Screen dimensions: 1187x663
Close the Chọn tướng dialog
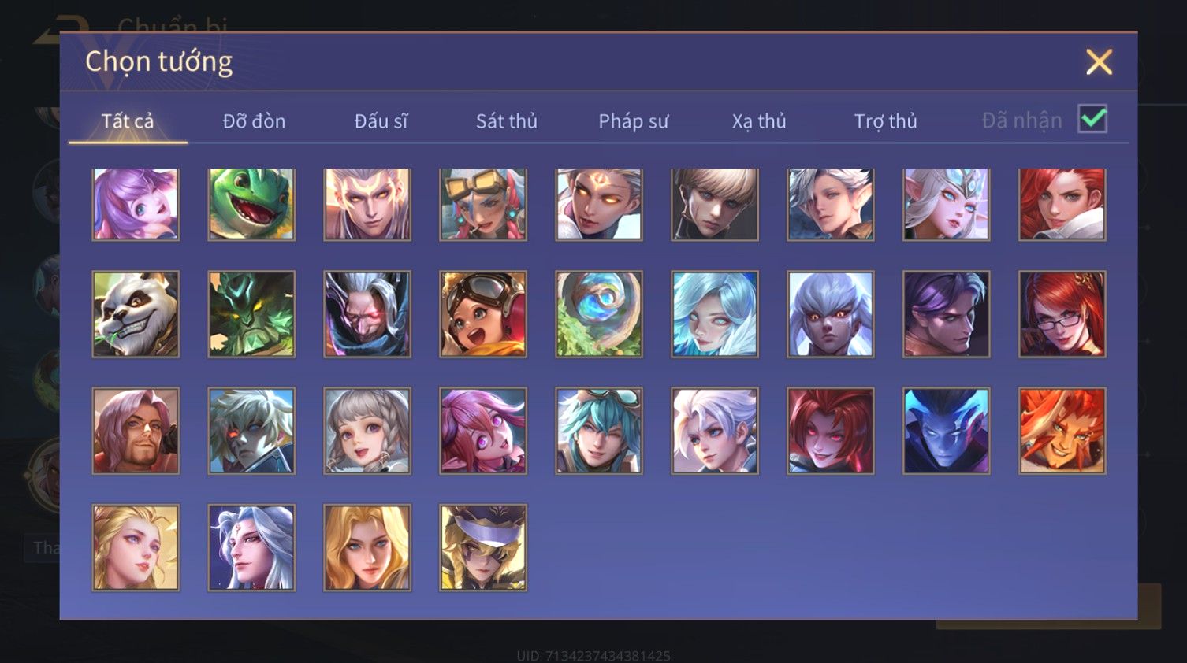[1099, 61]
